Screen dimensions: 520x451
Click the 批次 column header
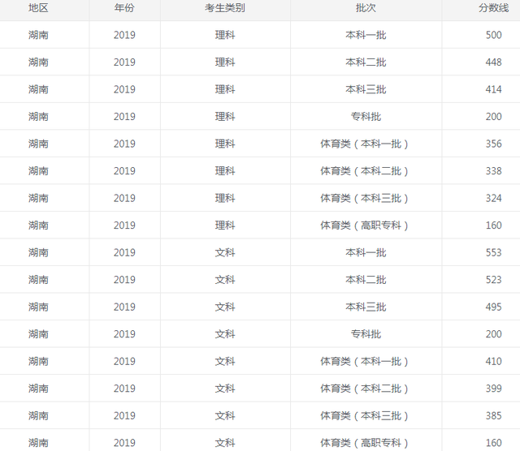pos(366,7)
